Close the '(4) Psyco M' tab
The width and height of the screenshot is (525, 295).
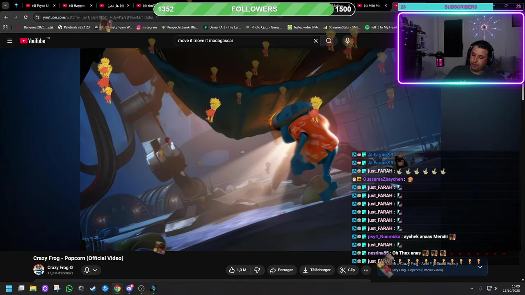(54, 6)
